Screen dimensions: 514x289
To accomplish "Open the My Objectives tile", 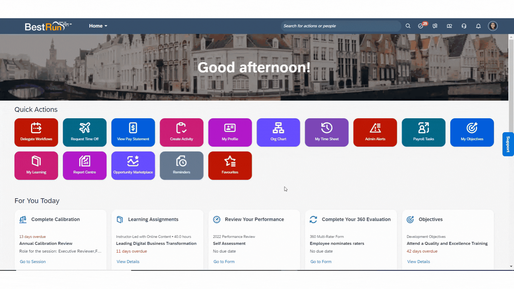I will click(472, 132).
